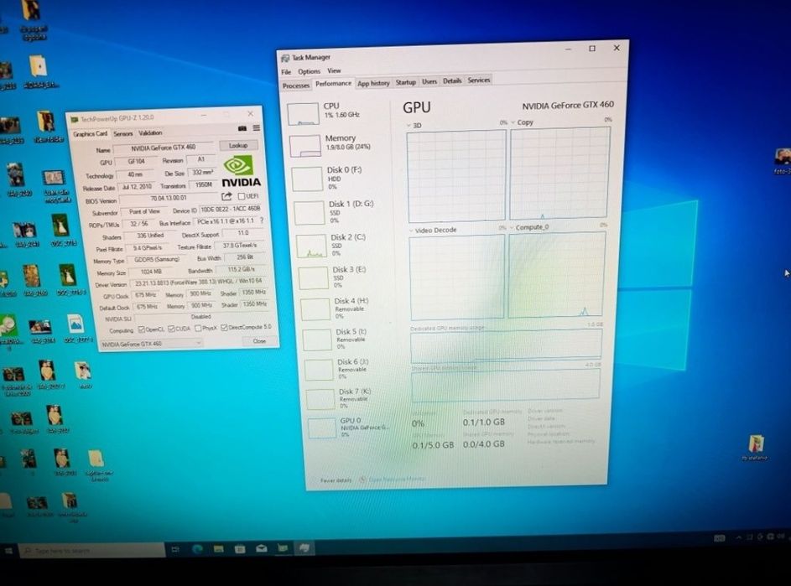Click the GPU-Z taskbar icon
Viewport: 791px width, 586px height.
tap(283, 547)
